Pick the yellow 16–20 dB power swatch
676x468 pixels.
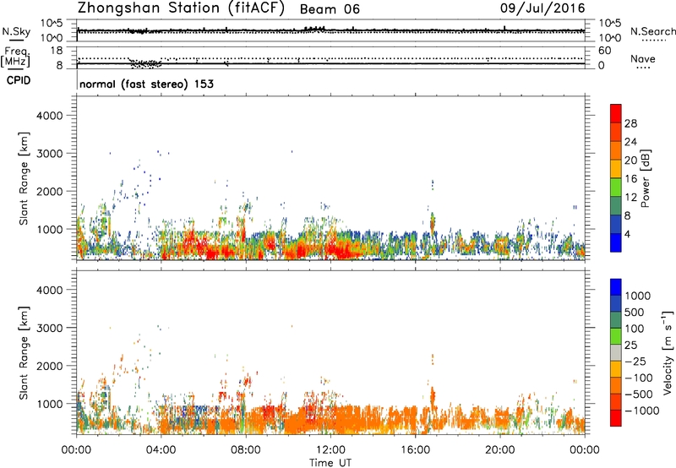[x=616, y=169]
